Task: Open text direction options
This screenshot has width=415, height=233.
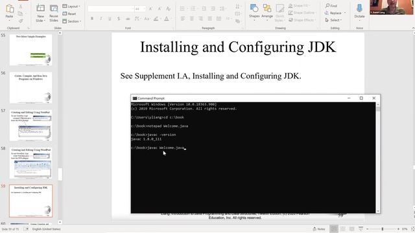Action: [238, 6]
